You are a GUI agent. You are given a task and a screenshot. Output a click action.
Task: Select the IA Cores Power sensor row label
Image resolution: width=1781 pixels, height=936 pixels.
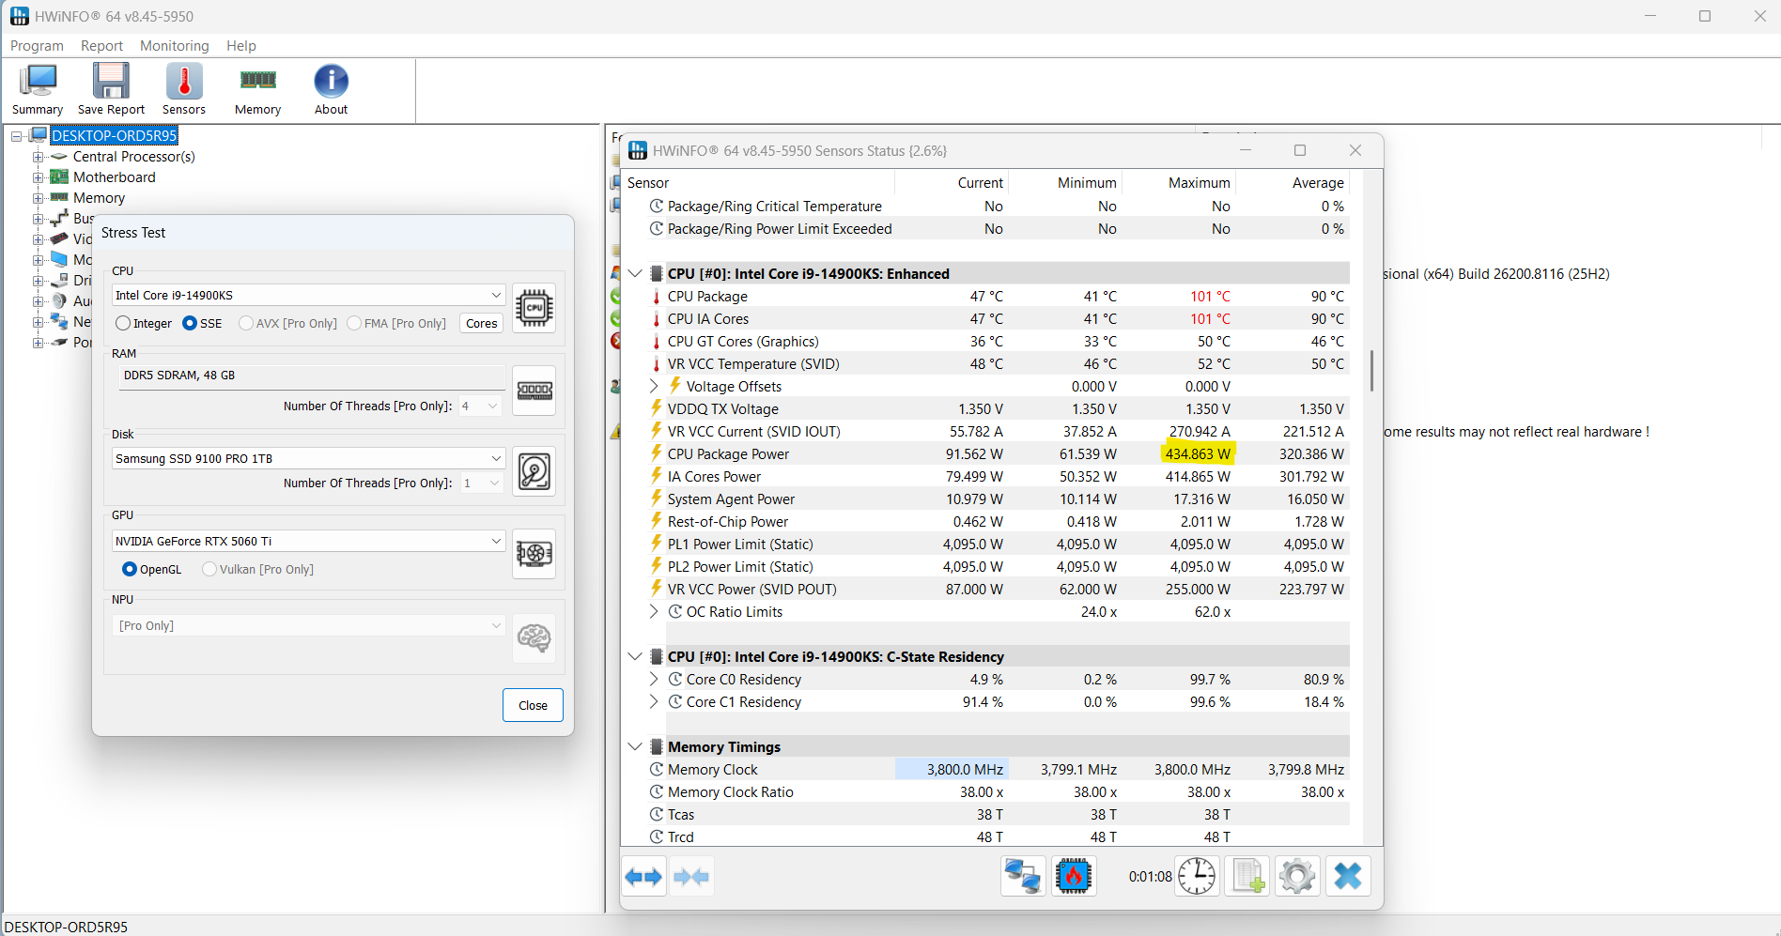point(714,476)
